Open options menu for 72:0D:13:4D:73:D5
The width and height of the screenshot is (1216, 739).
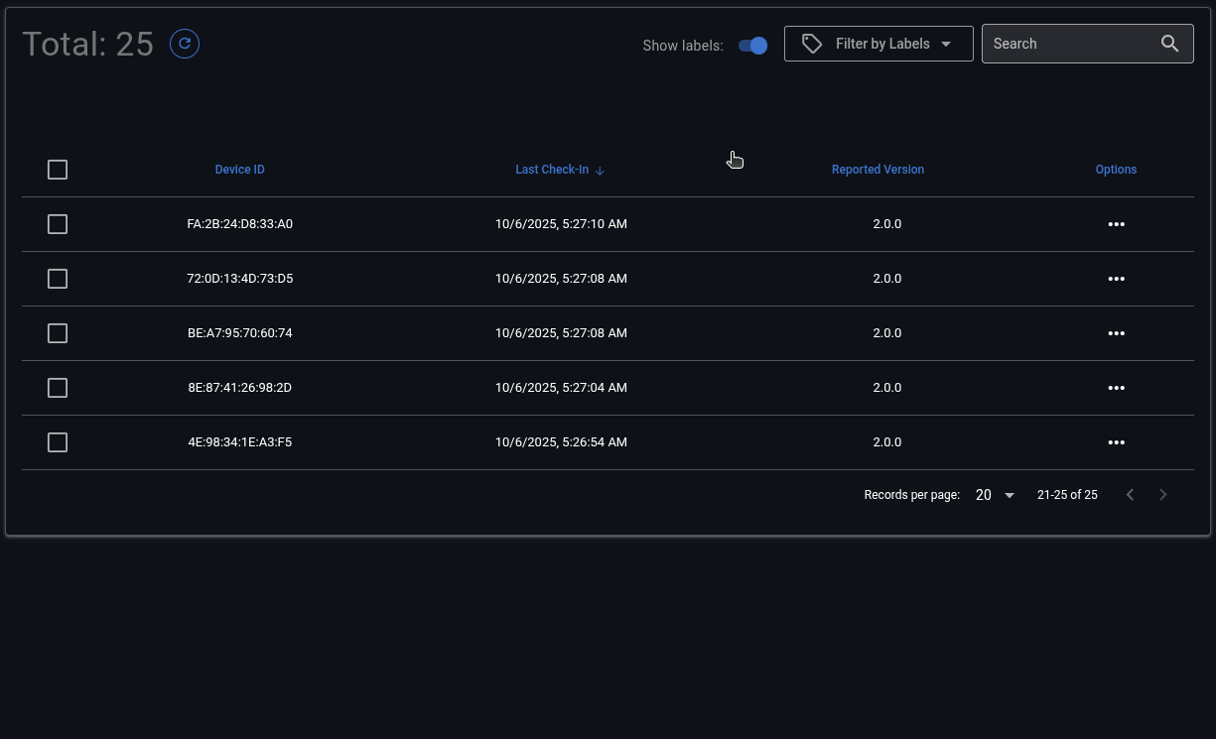point(1116,279)
